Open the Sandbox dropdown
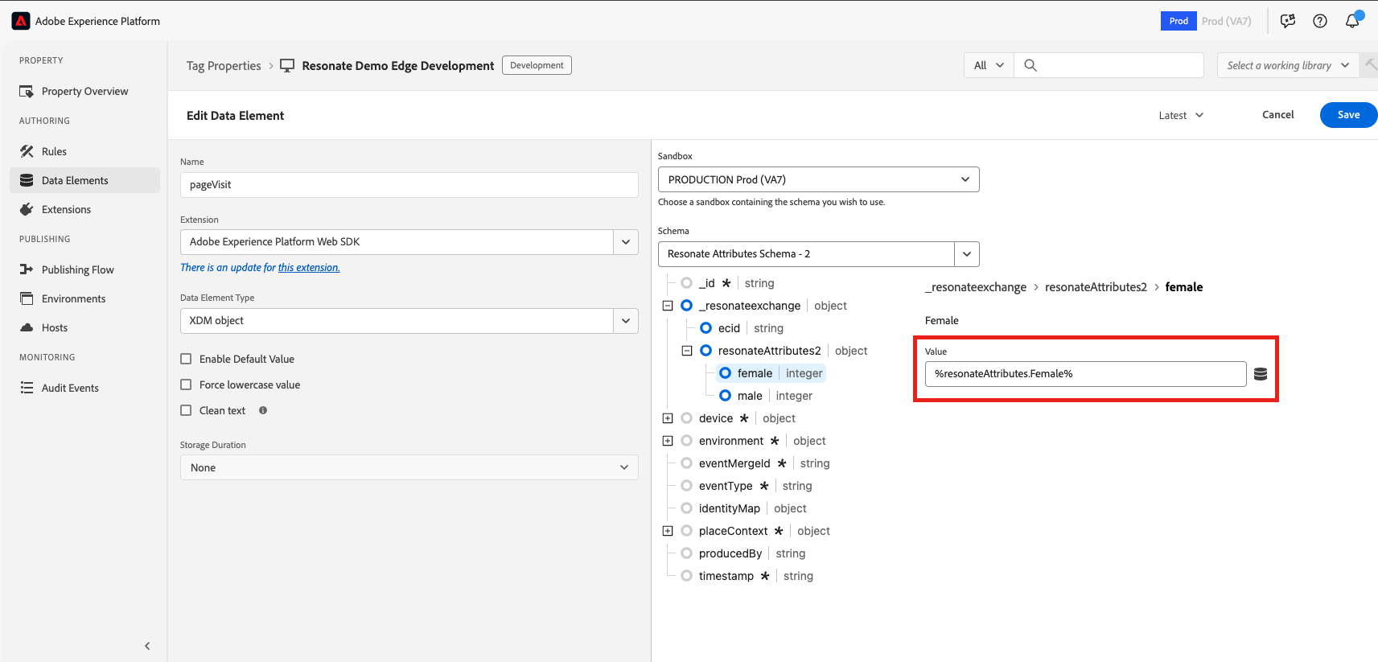1378x662 pixels. [x=818, y=179]
